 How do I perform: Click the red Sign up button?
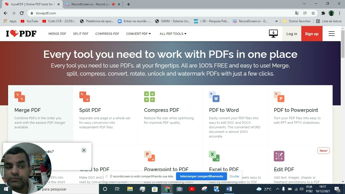click(312, 34)
